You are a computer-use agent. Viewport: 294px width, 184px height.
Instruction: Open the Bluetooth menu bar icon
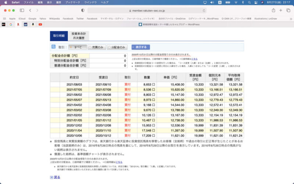click(243, 3)
